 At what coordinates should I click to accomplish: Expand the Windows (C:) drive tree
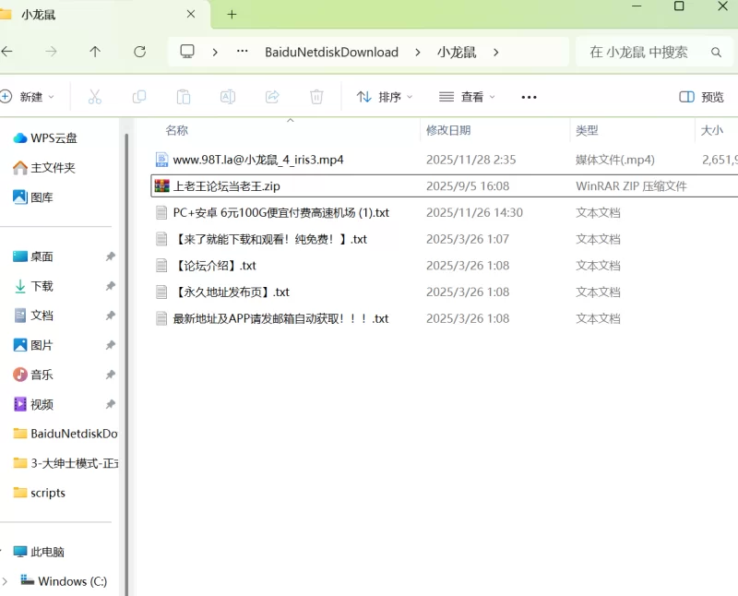(x=6, y=581)
